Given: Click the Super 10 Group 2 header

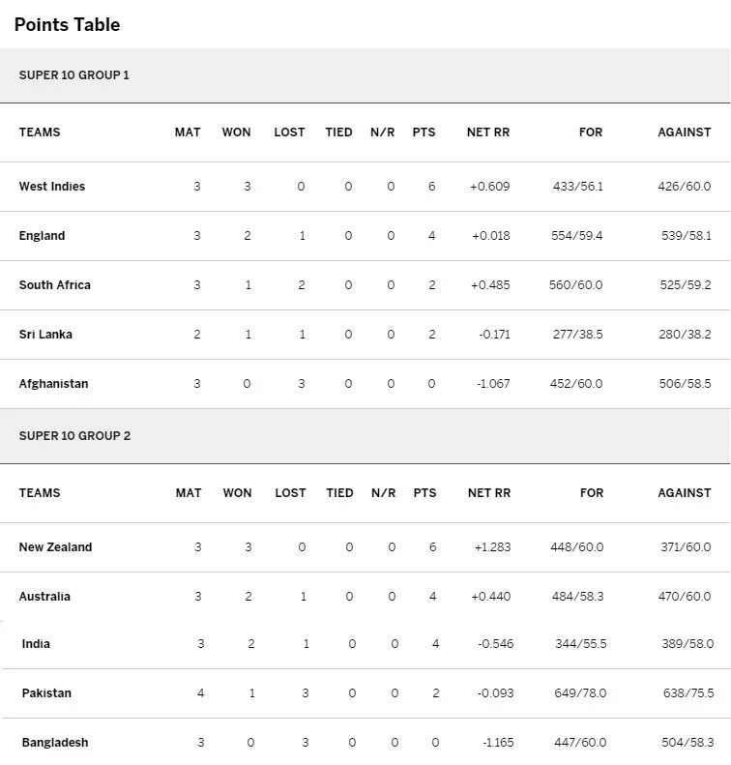Looking at the screenshot, I should 74,435.
